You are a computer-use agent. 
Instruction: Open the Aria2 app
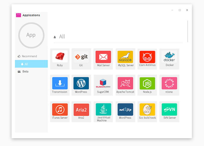pyautogui.click(x=81, y=110)
